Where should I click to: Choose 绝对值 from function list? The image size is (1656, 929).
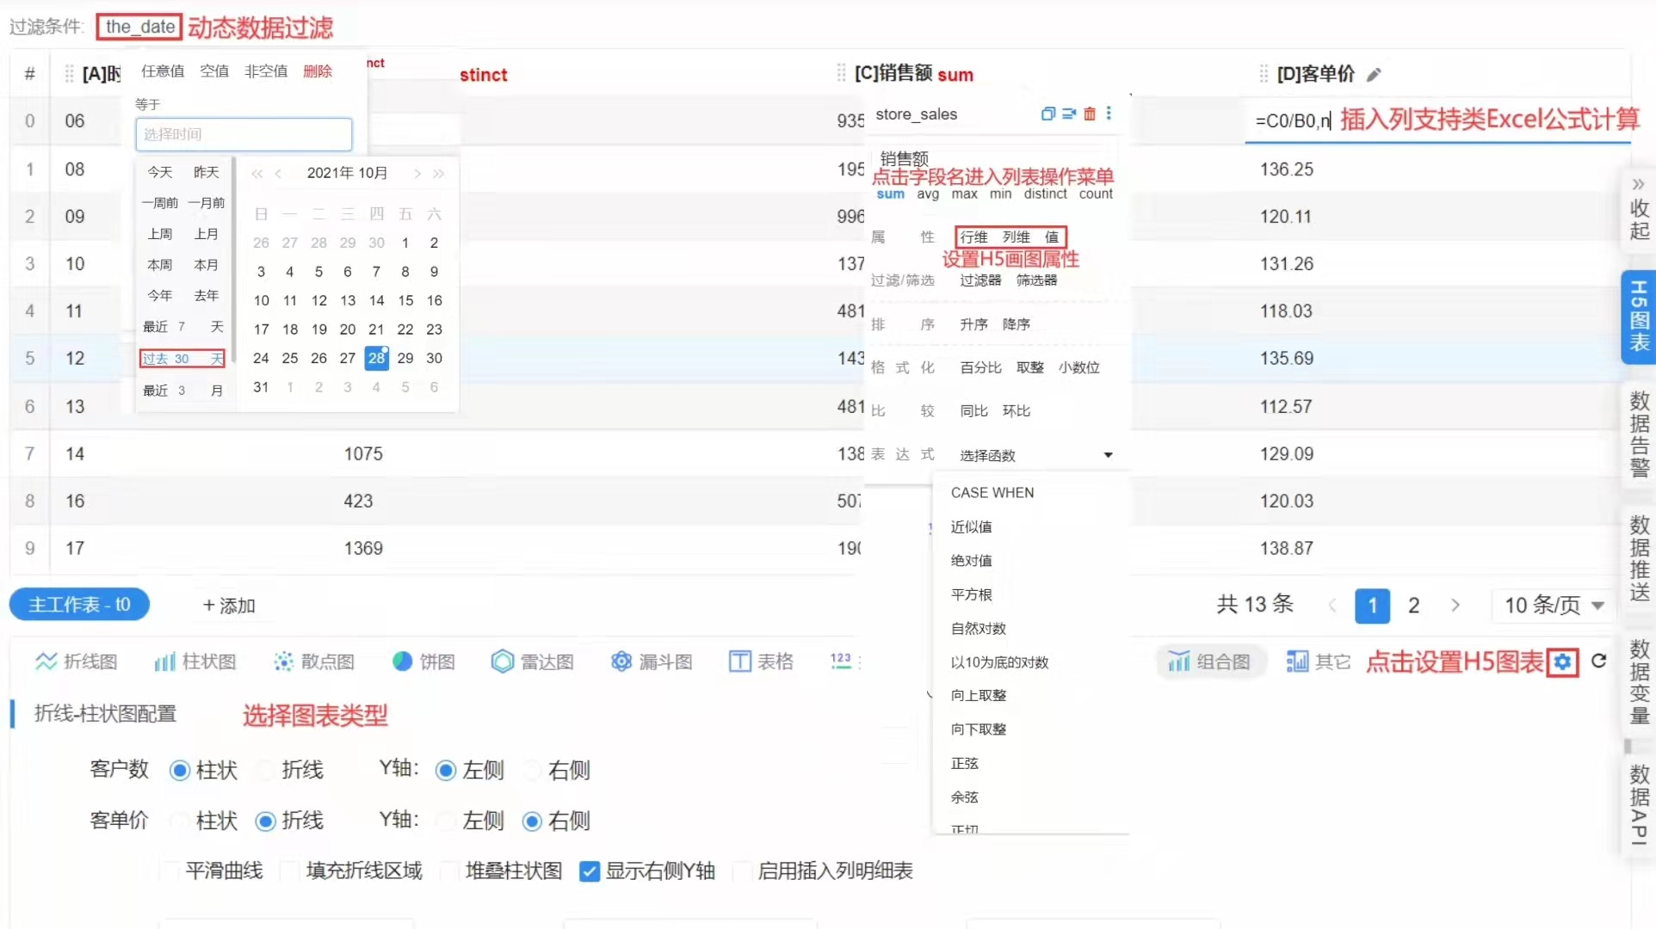971,561
